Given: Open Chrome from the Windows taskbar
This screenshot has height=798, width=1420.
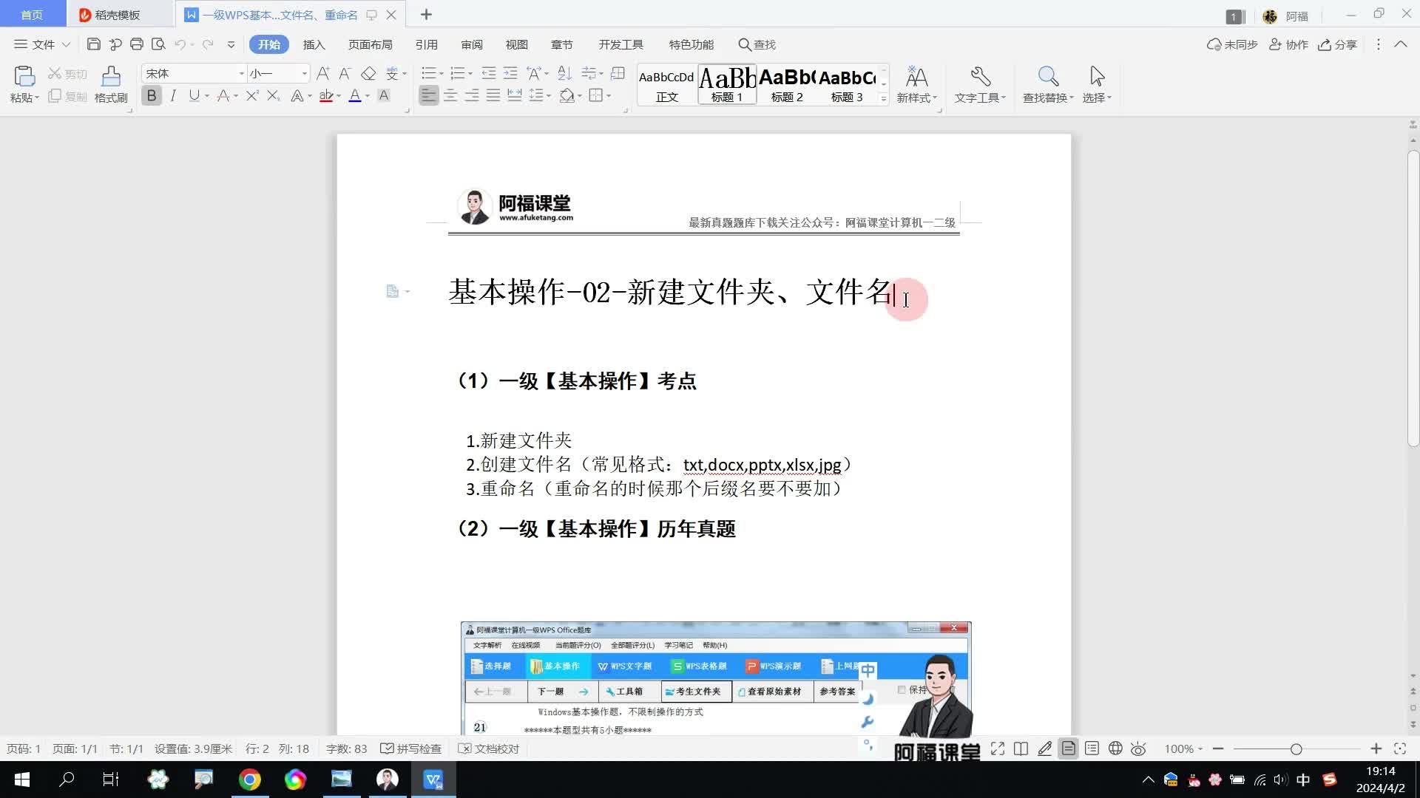Looking at the screenshot, I should click(249, 780).
